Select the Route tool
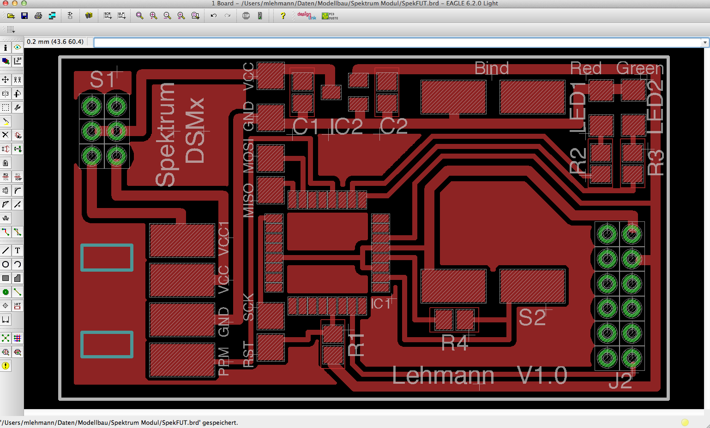The image size is (710, 428). point(6,232)
